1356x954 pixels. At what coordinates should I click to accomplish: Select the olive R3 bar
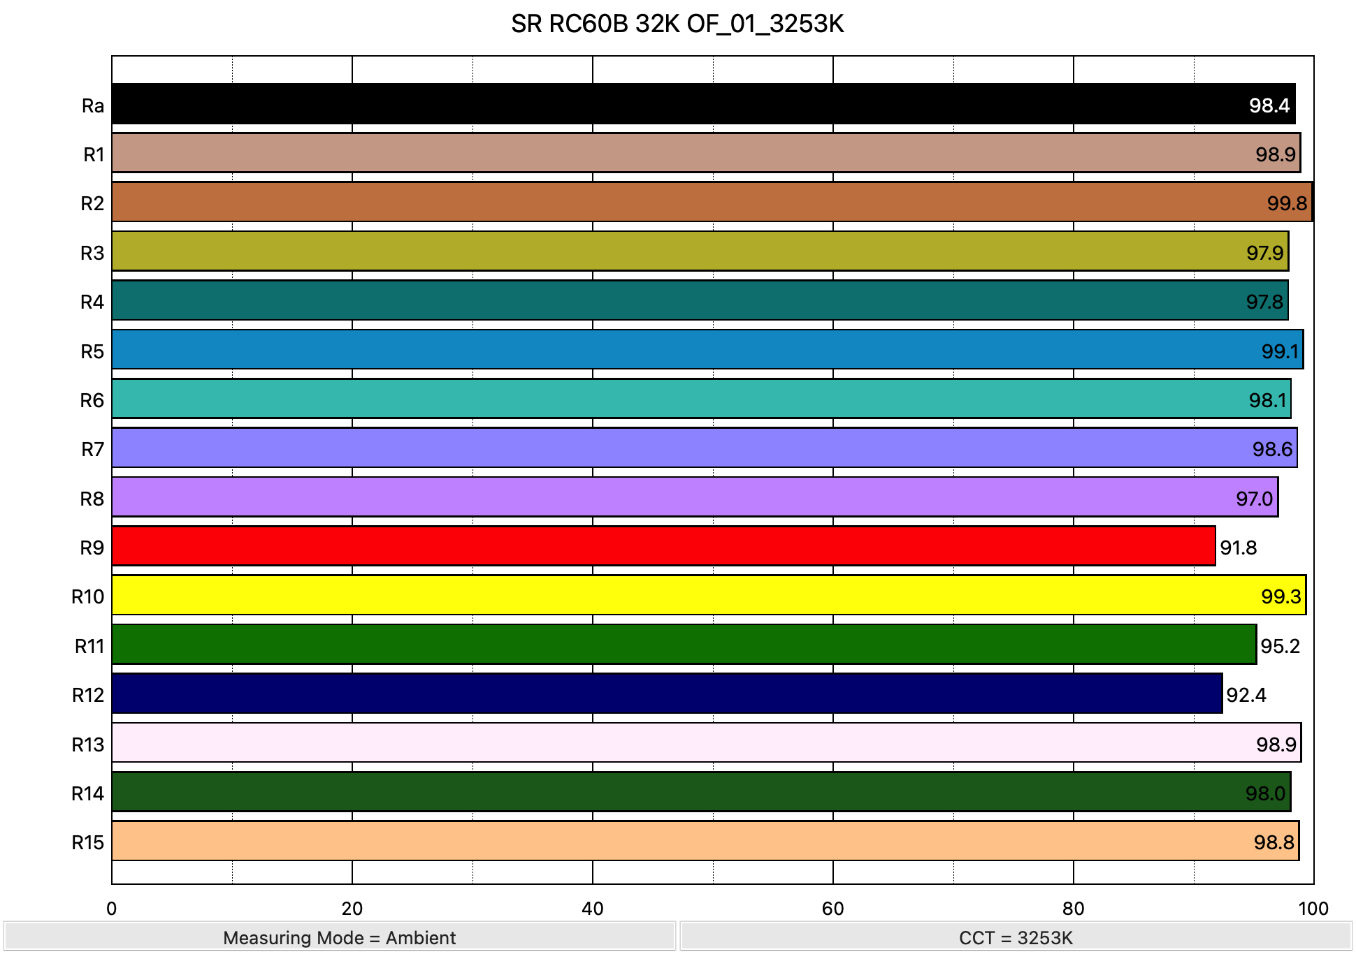tap(699, 251)
